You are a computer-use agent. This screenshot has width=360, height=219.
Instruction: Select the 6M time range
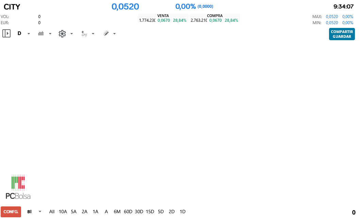pos(117,212)
